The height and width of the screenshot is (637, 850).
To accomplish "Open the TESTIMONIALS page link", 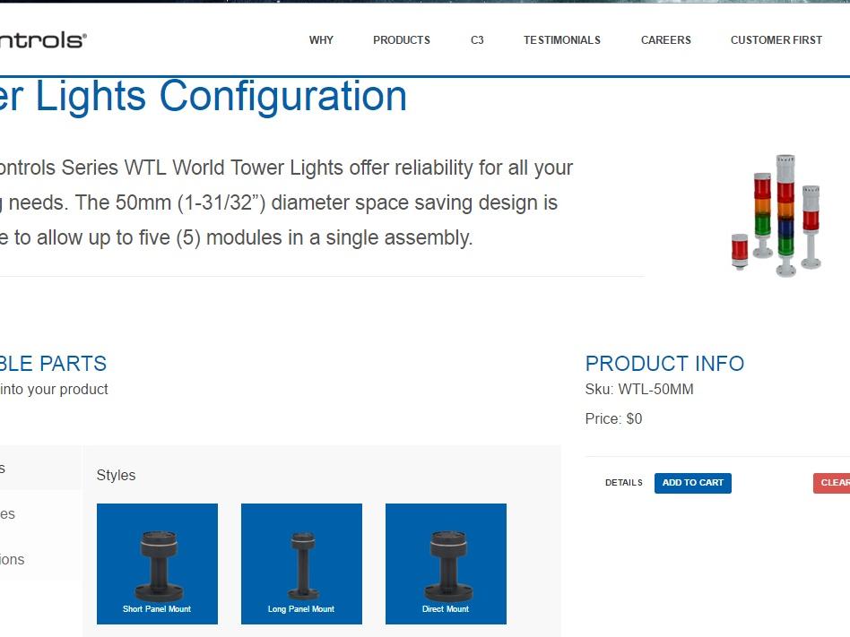I will click(562, 40).
